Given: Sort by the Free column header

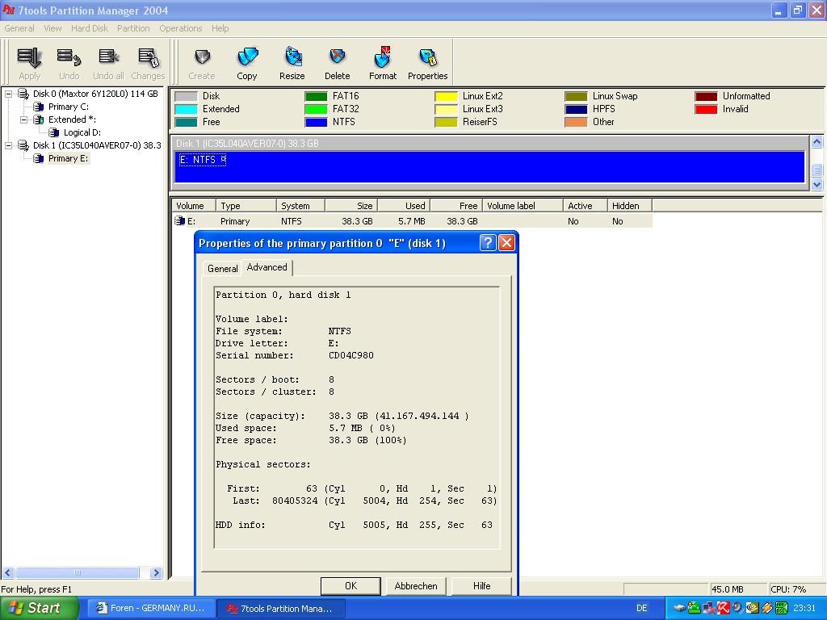Looking at the screenshot, I should pos(456,206).
